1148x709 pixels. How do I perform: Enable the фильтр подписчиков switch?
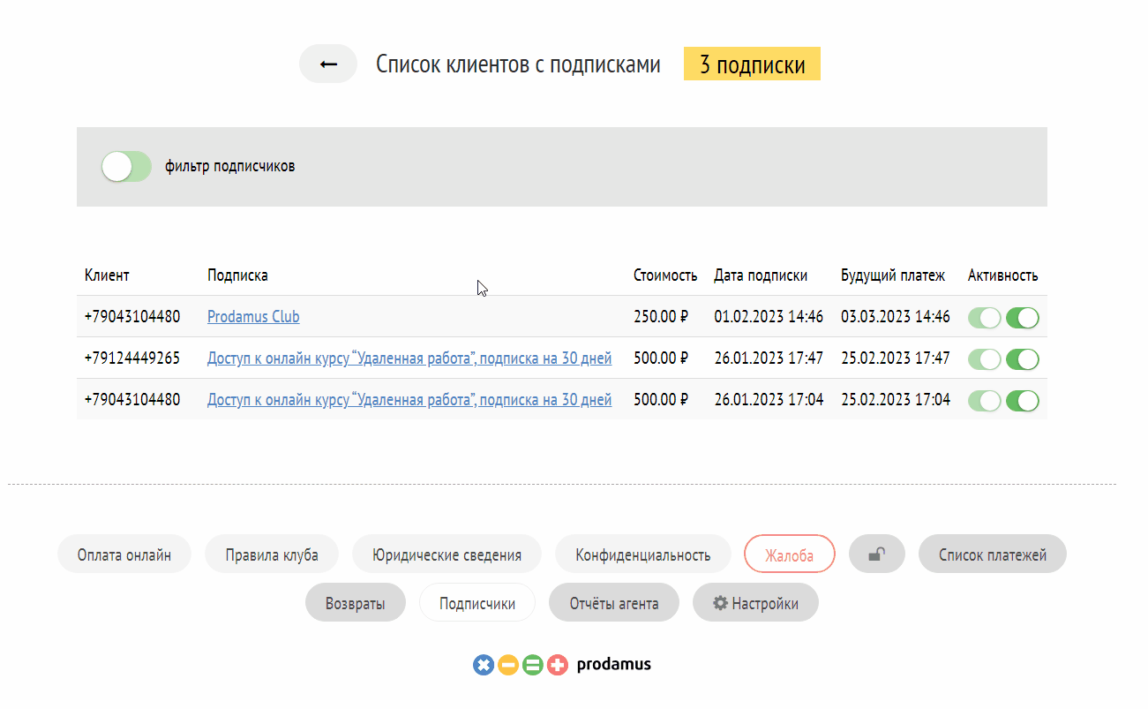127,166
